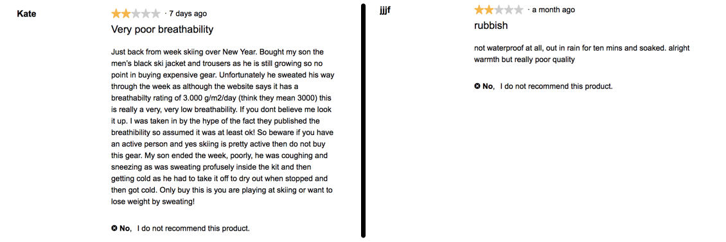
Task: Click the X icon beside Kate's 'No' recommendation
Action: click(x=114, y=228)
